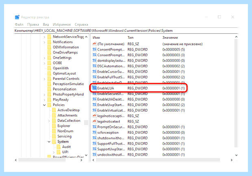Click the undockwithoutl... DWORD icon
This screenshot has height=176, width=252.
pos(94,154)
